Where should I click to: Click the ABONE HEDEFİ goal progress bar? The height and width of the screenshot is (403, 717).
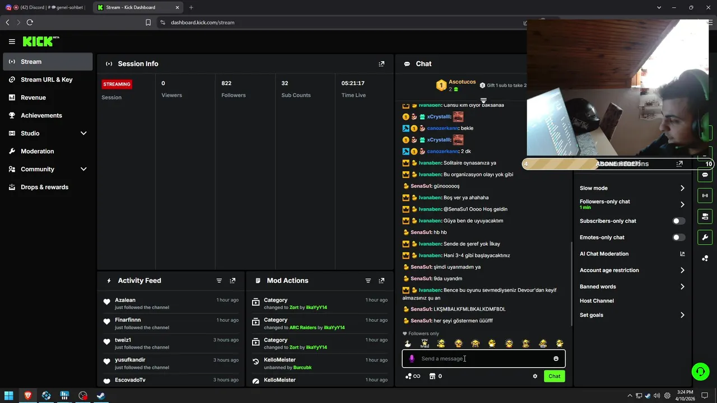(x=617, y=164)
